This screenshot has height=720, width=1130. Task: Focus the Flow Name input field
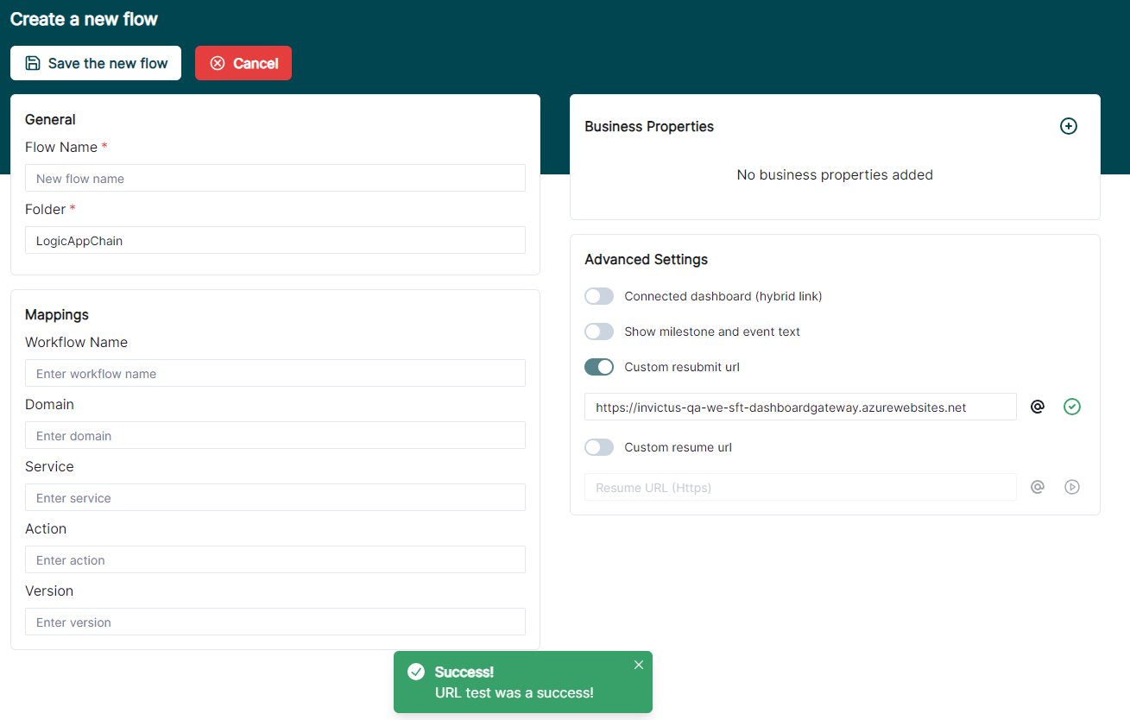275,178
